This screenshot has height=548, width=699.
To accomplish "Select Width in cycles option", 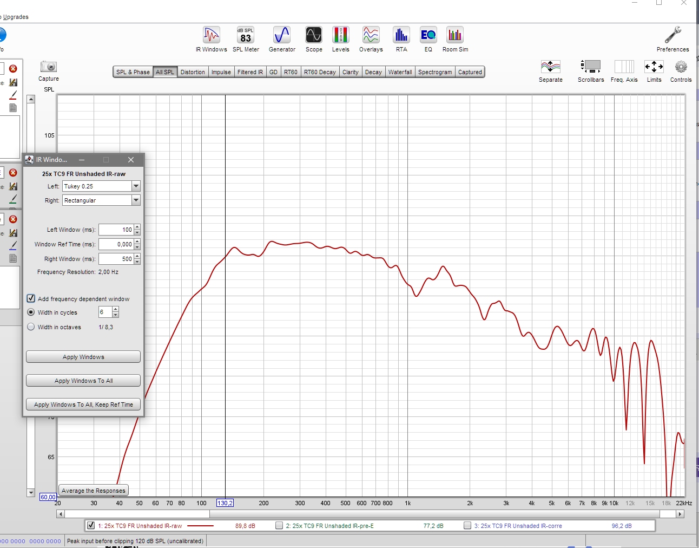I will 31,312.
